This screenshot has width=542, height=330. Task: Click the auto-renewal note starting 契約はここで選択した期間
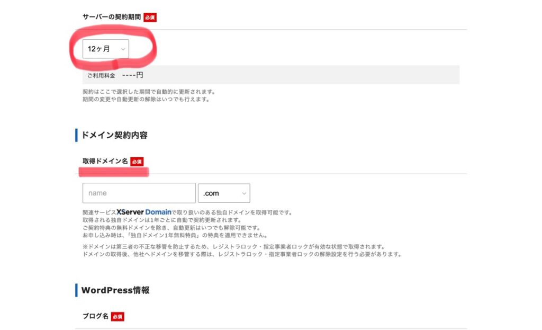(x=149, y=92)
